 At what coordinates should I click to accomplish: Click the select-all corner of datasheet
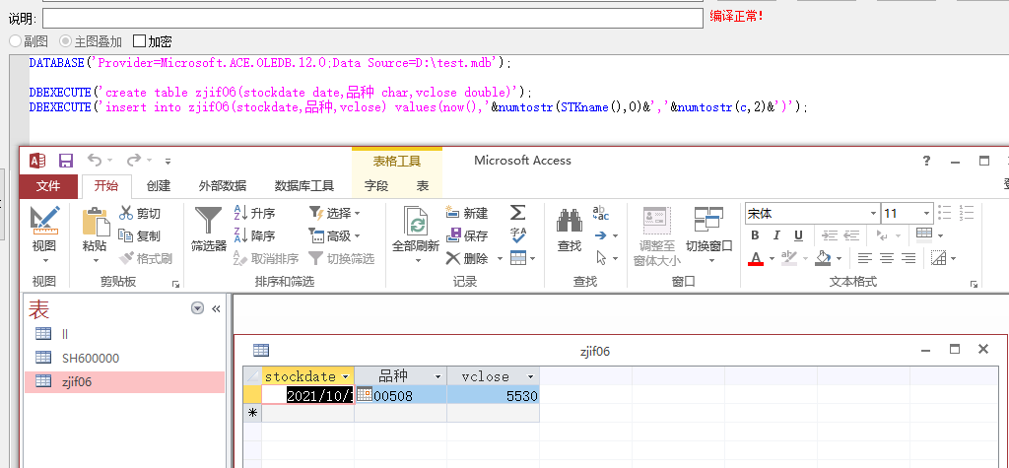coord(253,376)
